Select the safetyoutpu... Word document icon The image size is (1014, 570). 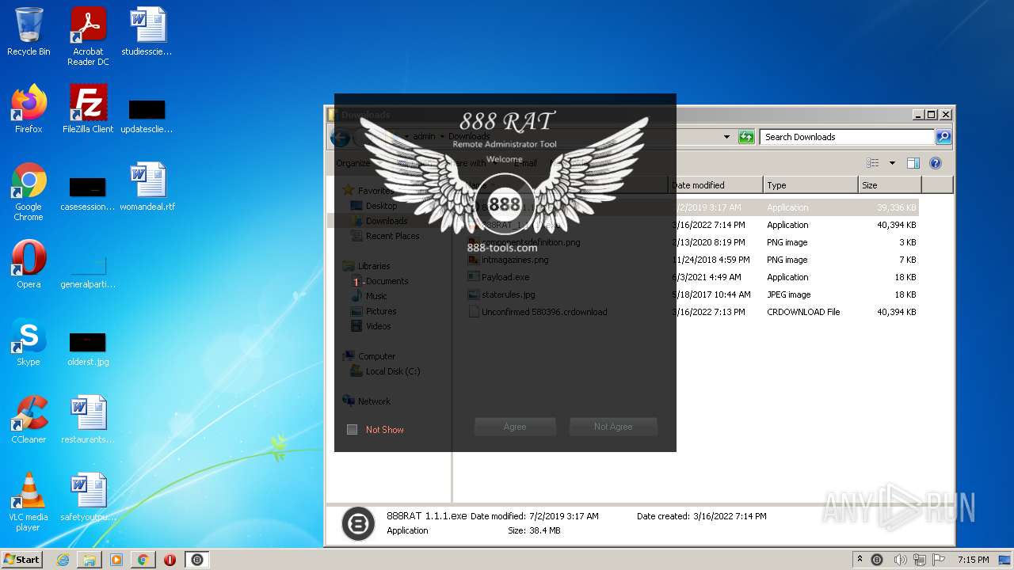point(88,497)
